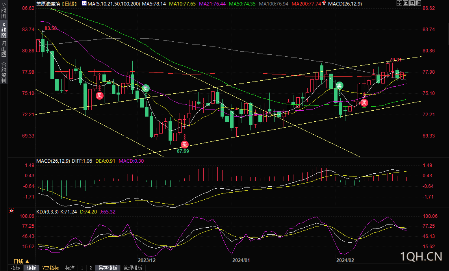Switch to the 闪电图 sidebar tab

(x=4, y=49)
